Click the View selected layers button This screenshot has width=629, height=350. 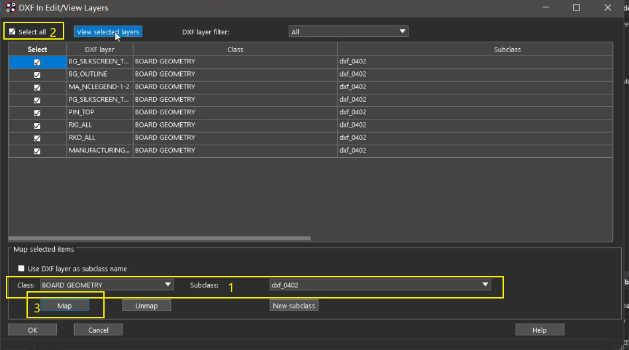click(x=107, y=32)
